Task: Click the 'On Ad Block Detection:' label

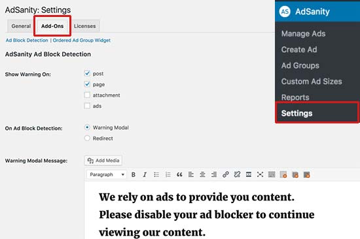Action: point(33,129)
